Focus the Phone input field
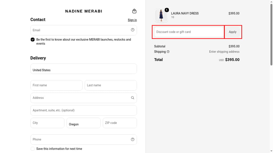Screen dimensions: 273x153 (84, 139)
